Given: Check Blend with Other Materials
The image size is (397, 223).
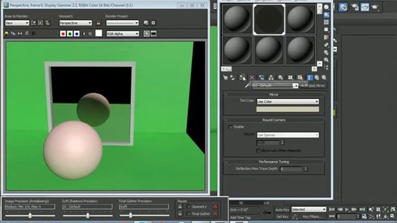Looking at the screenshot, I should 258,151.
